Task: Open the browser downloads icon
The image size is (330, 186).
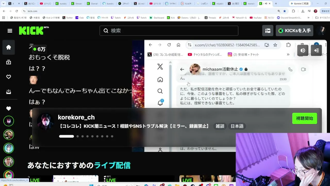Action: coord(303,11)
